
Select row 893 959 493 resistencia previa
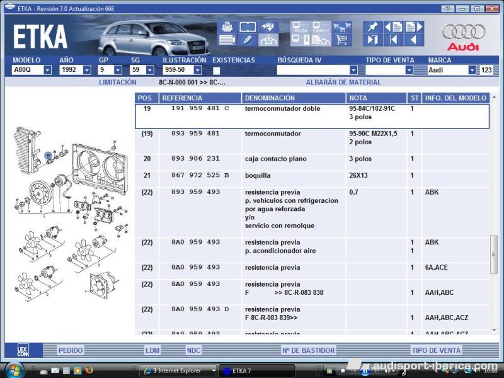[x=312, y=212]
